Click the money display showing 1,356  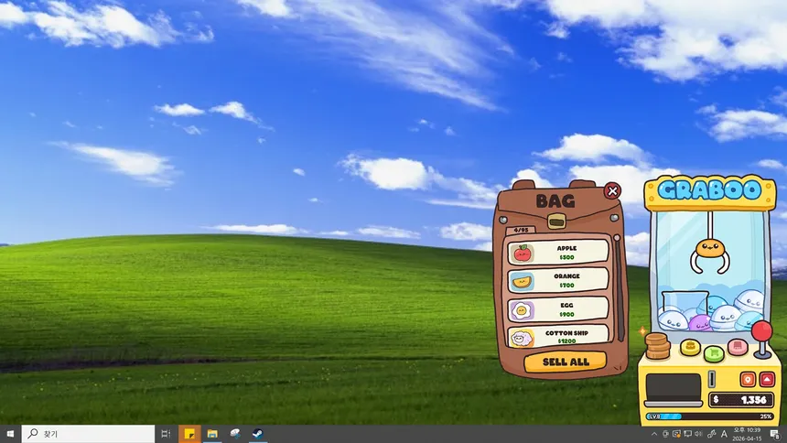(741, 400)
